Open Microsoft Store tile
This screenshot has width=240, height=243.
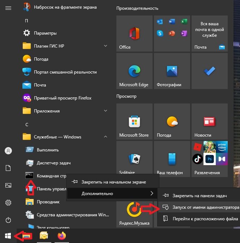click(x=134, y=121)
